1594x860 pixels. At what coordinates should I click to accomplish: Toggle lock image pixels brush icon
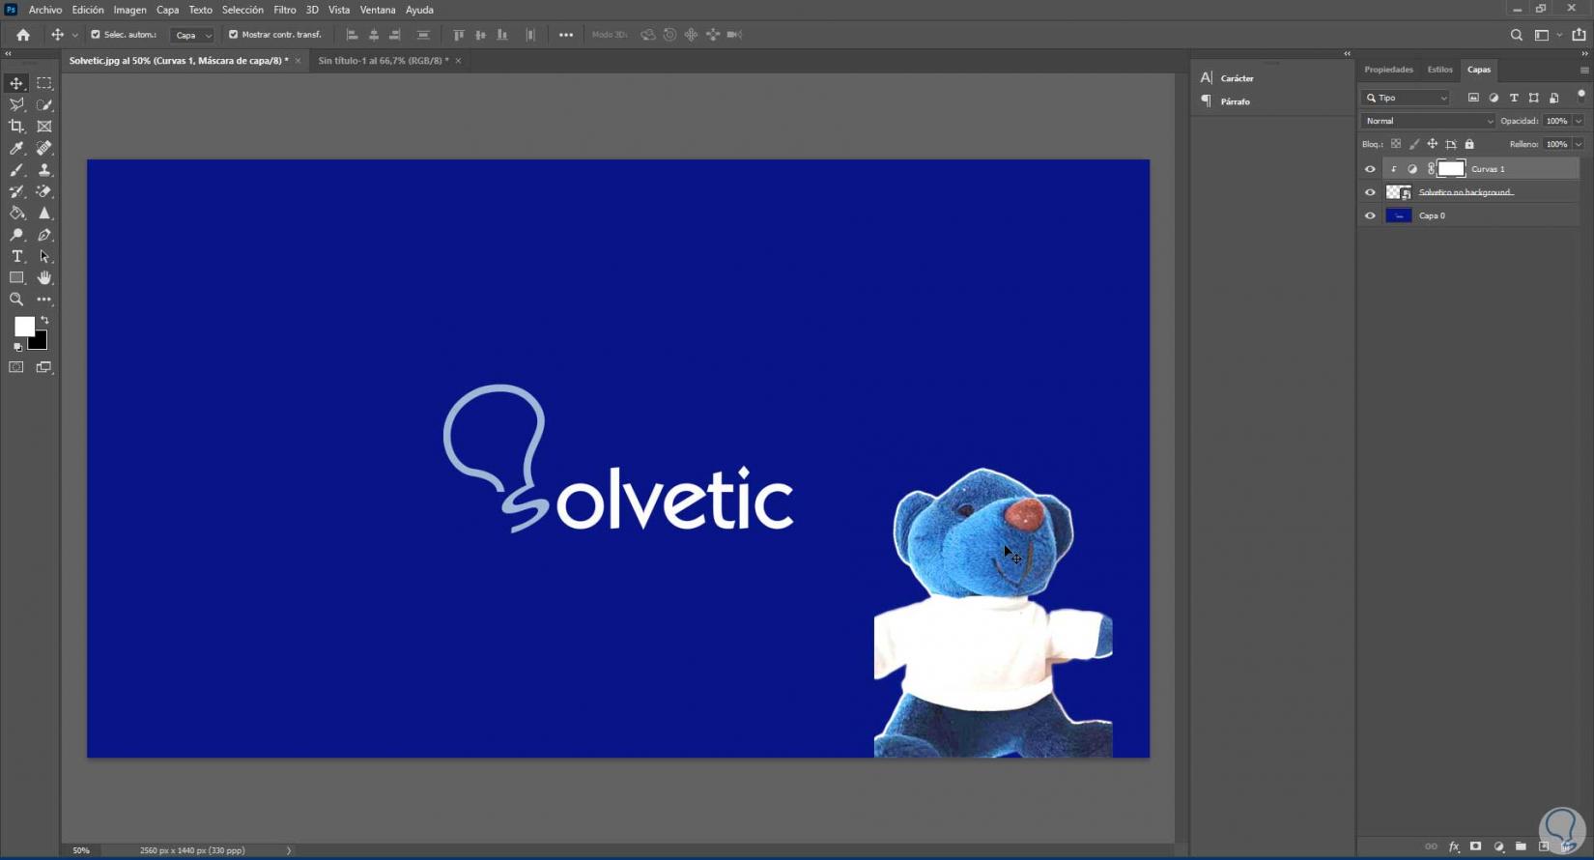pos(1414,144)
